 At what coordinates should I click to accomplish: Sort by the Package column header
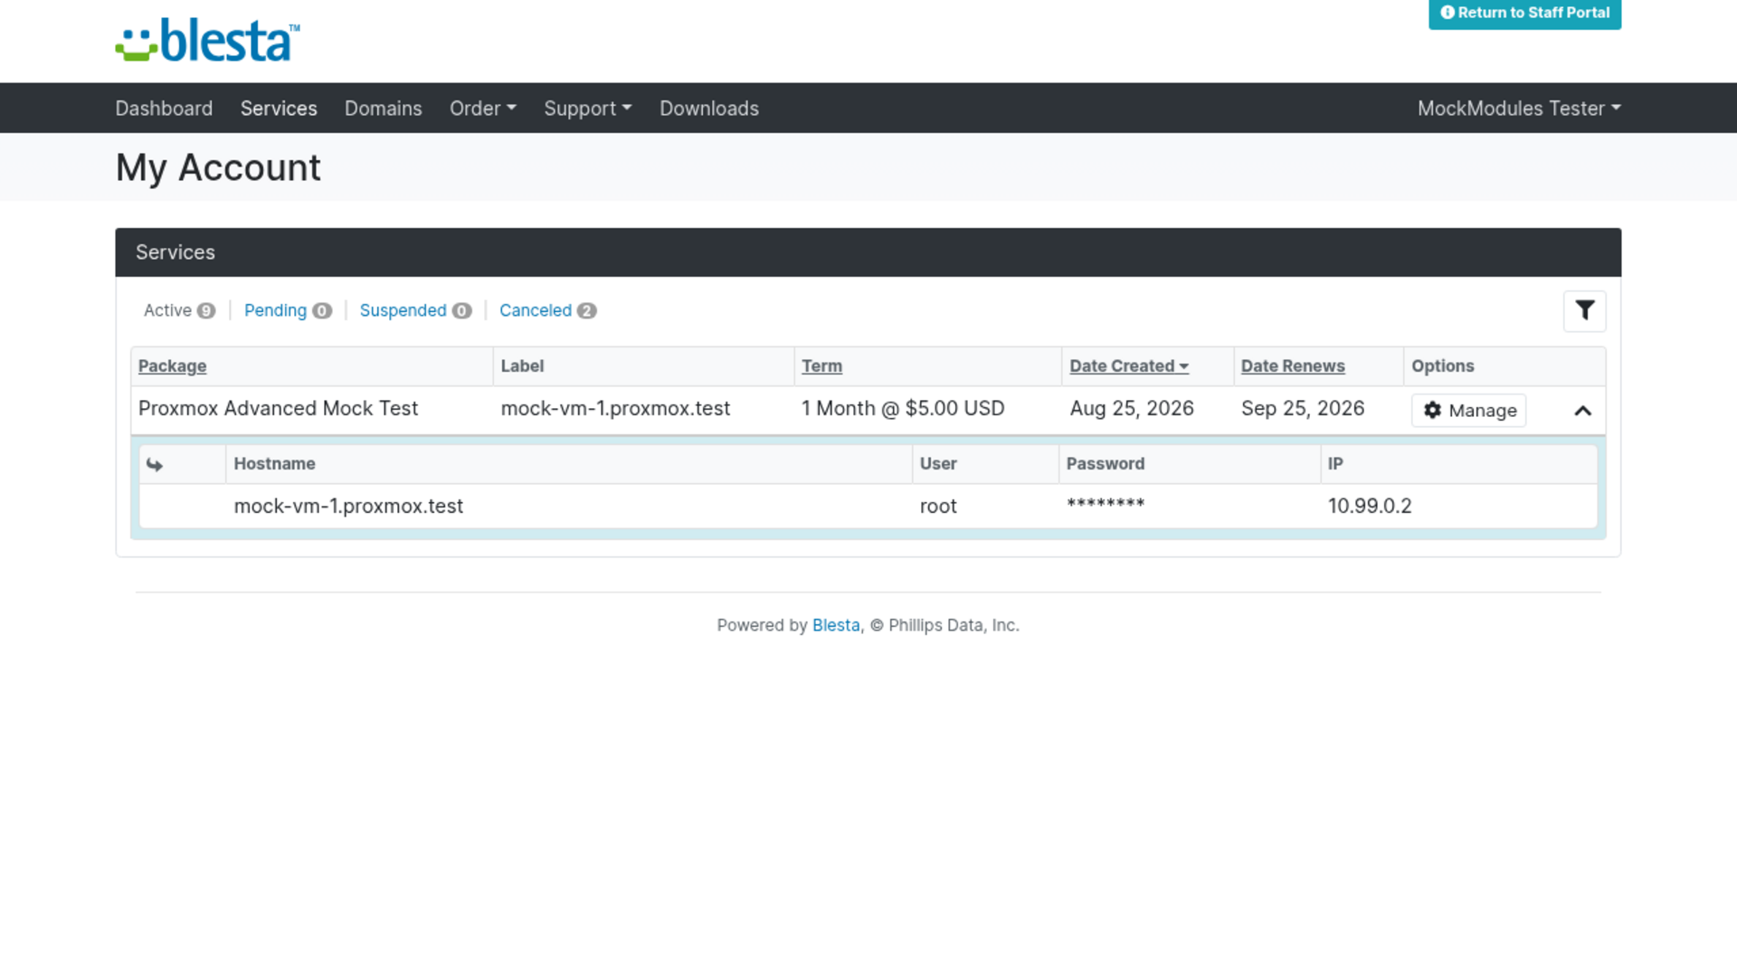click(172, 366)
